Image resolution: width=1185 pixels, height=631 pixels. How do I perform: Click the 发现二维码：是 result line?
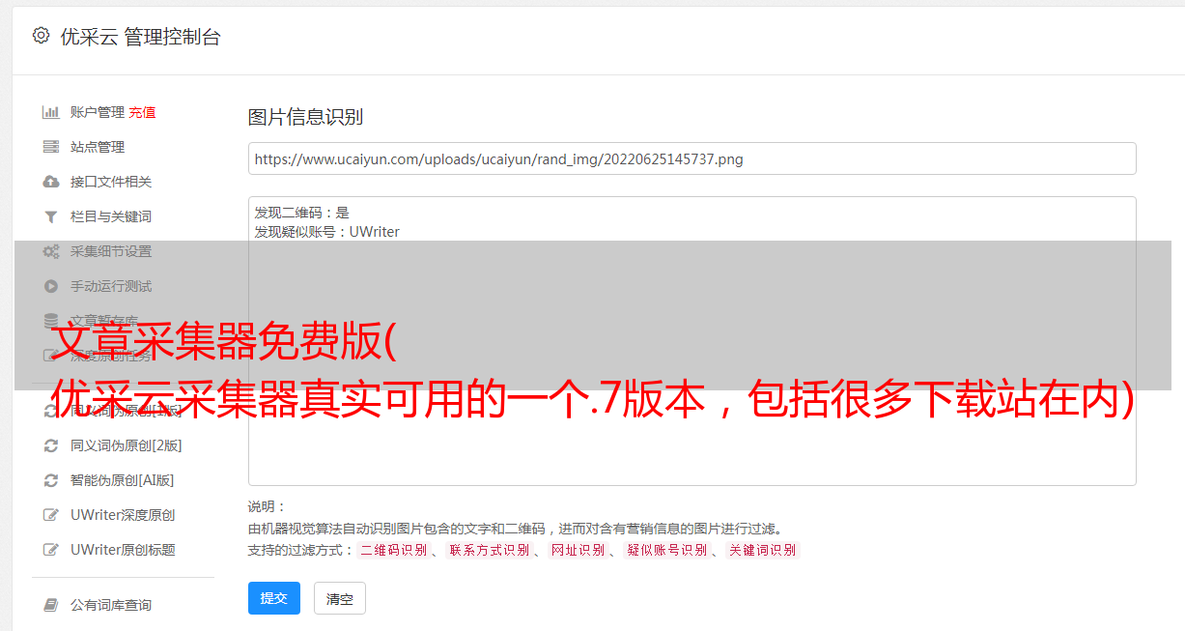pyautogui.click(x=301, y=213)
